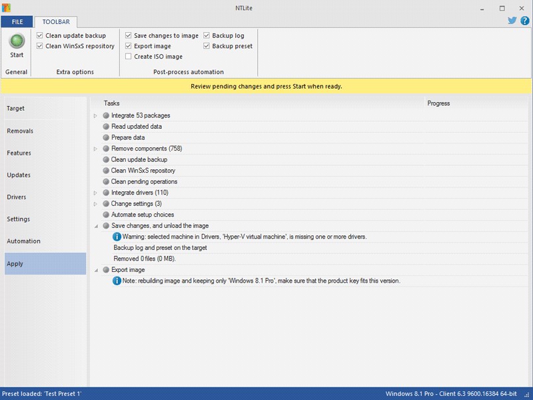The image size is (533, 400).
Task: Expand the Integrate 53 packages task
Action: click(x=95, y=116)
